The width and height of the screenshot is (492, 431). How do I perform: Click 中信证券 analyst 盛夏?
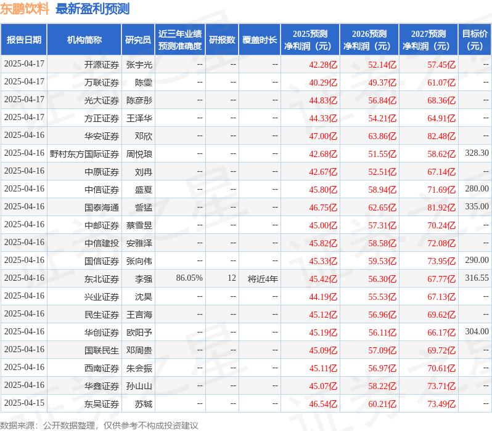point(144,189)
